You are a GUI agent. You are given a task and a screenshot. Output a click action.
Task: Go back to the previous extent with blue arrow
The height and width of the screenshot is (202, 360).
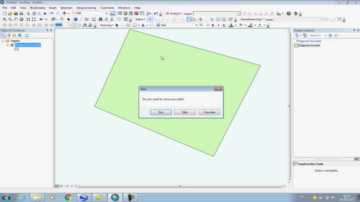(41, 20)
